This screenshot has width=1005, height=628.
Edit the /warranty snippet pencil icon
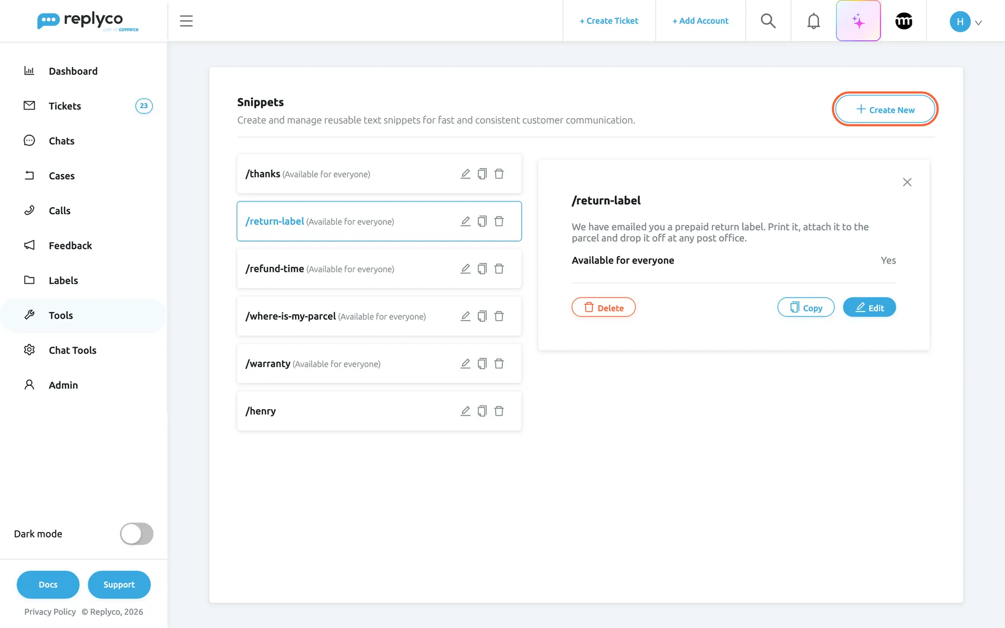pyautogui.click(x=465, y=363)
